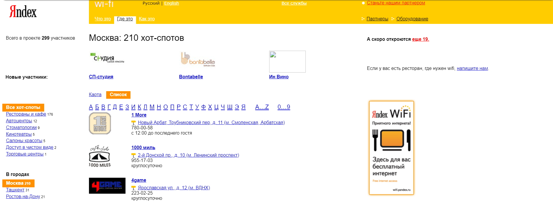553x201 pixels.
Task: Open Все службы link
Action: coord(294,3)
